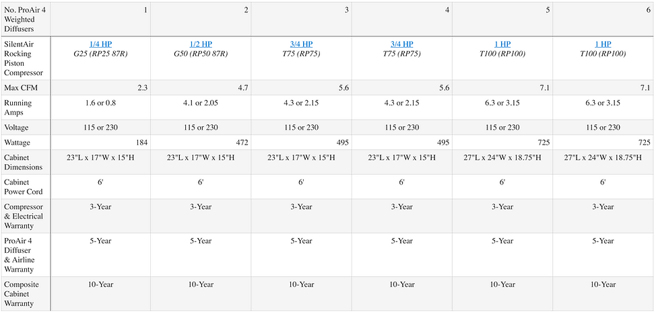Select the Cabinet Dimensions row header
The height and width of the screenshot is (312, 656).
click(x=25, y=163)
